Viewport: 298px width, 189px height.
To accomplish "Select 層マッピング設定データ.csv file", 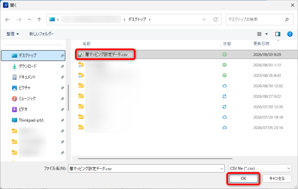I will click(106, 55).
